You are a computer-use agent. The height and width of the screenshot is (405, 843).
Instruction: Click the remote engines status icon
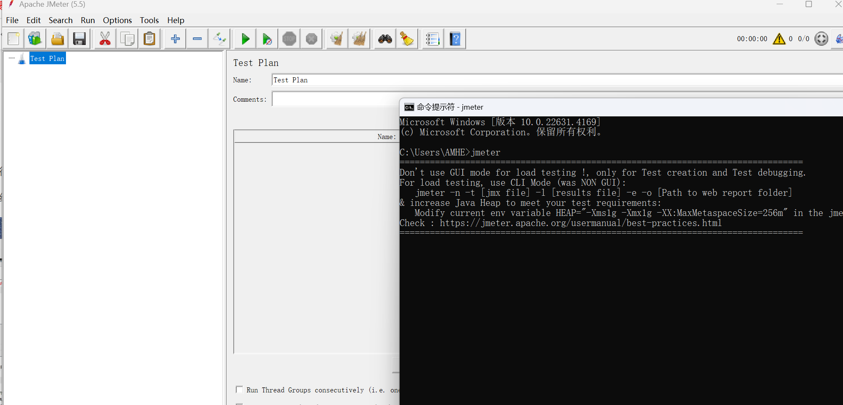(x=821, y=39)
